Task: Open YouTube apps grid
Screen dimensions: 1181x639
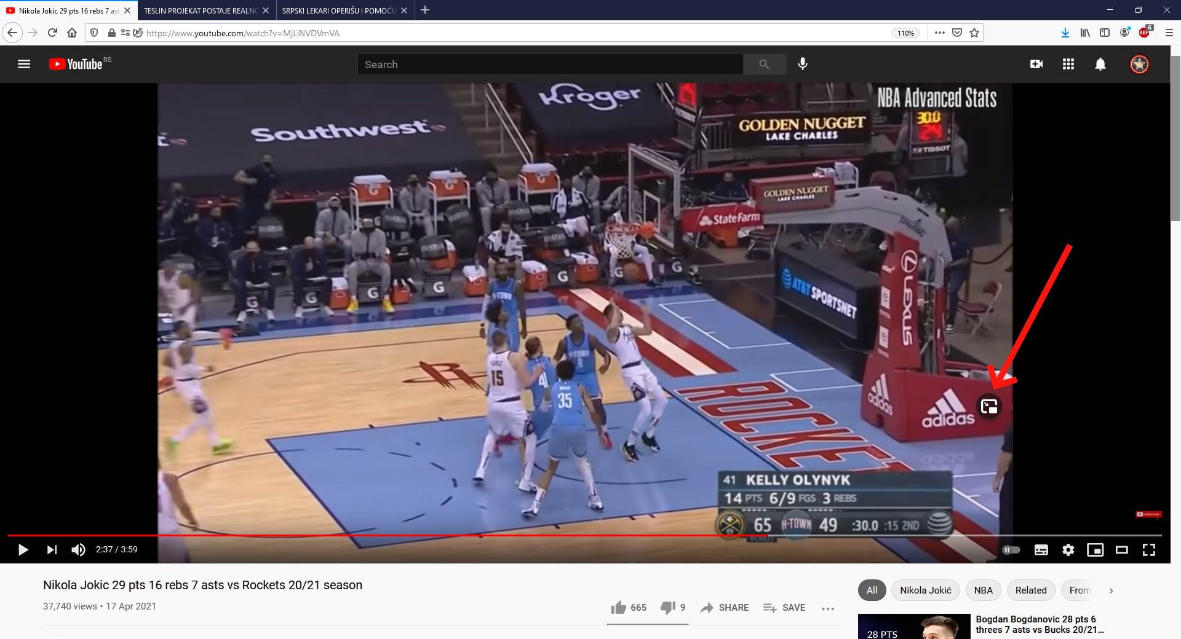Action: point(1068,64)
